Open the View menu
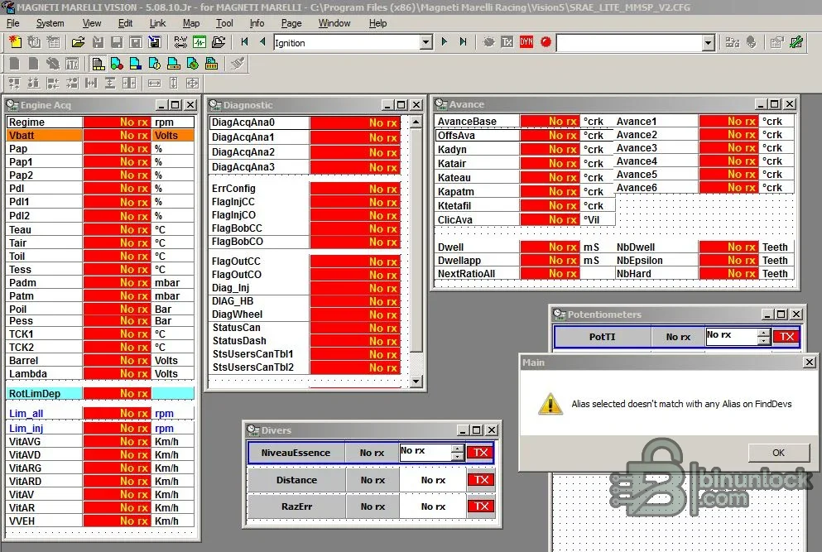Viewport: 822px width, 552px height. [x=92, y=23]
